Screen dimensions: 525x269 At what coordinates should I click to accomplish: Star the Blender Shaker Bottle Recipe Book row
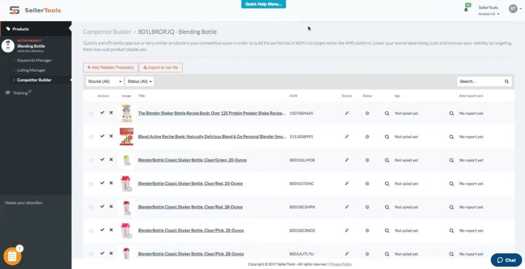pyautogui.click(x=91, y=113)
